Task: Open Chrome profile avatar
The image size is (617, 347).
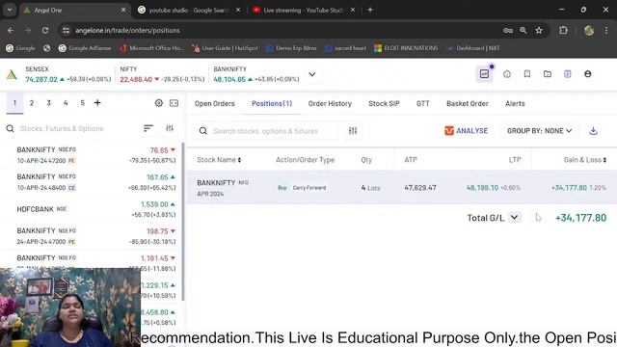Action: pos(589,30)
